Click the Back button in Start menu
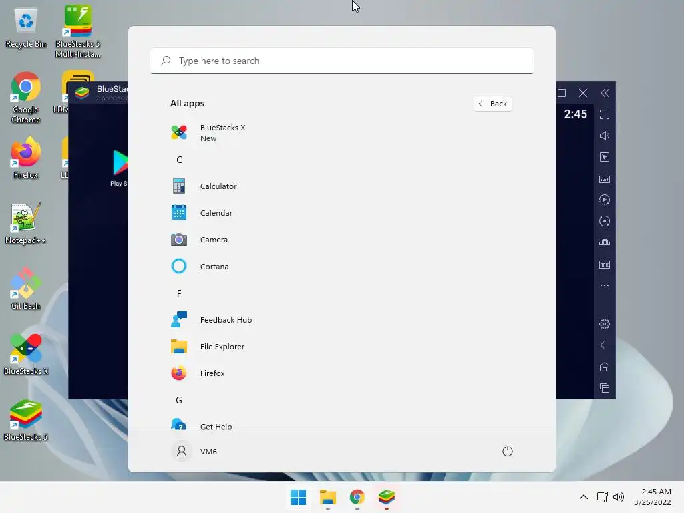This screenshot has width=684, height=513. pyautogui.click(x=492, y=104)
